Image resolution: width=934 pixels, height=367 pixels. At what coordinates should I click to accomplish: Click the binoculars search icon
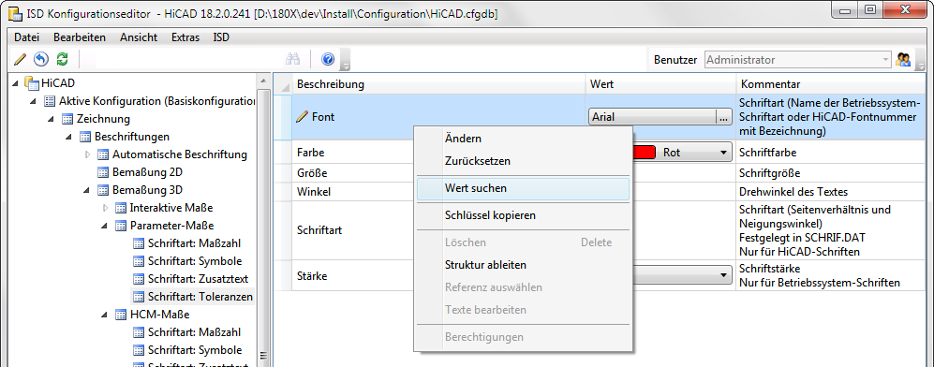click(292, 60)
